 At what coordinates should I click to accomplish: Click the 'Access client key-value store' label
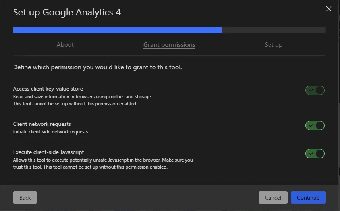48,89
